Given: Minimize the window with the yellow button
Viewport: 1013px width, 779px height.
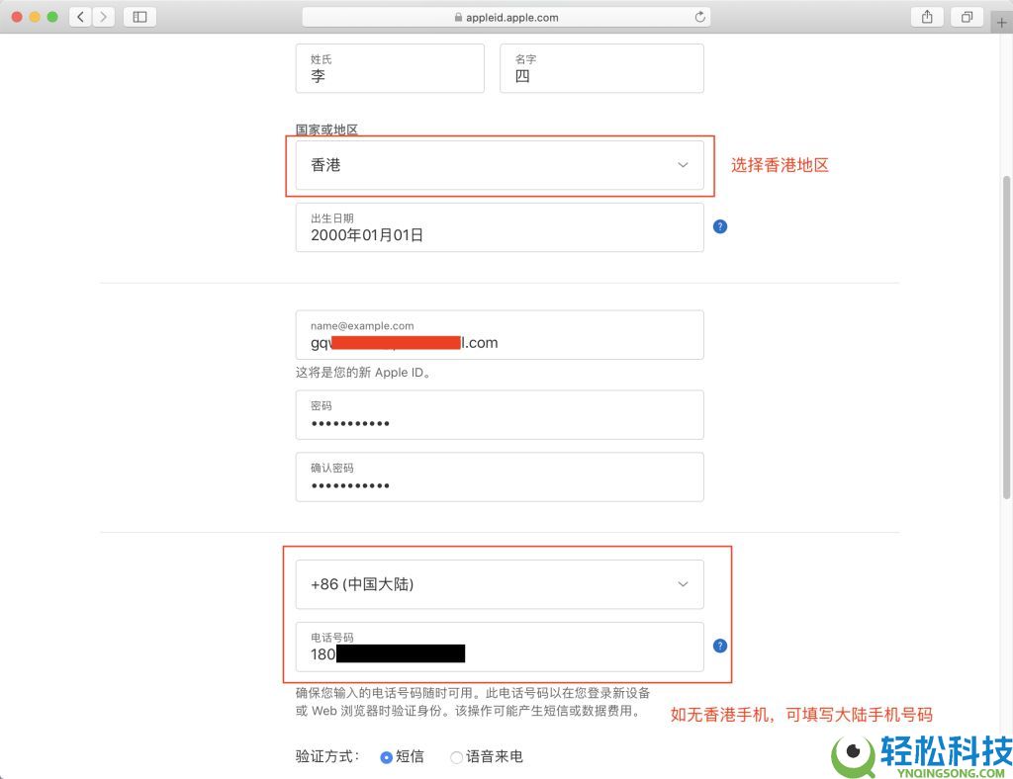Looking at the screenshot, I should coord(35,17).
